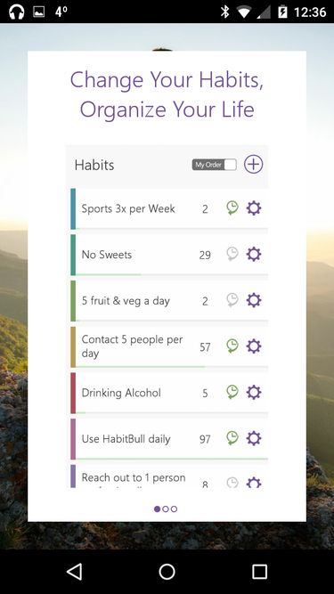This screenshot has width=334, height=594.
Task: Toggle the reminder clock for Sports 3x per Week
Action: coord(232,208)
